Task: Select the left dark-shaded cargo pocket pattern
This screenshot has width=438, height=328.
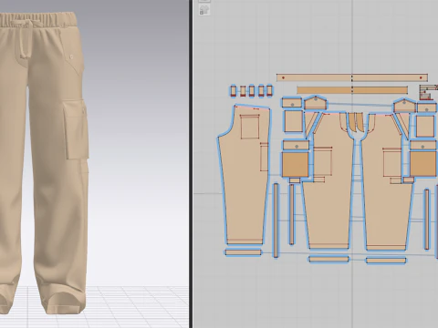Action: click(295, 164)
